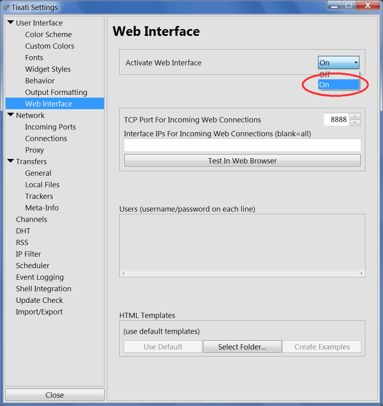This screenshot has height=406, width=383.
Task: Click the Select Folder... button
Action: 242,347
